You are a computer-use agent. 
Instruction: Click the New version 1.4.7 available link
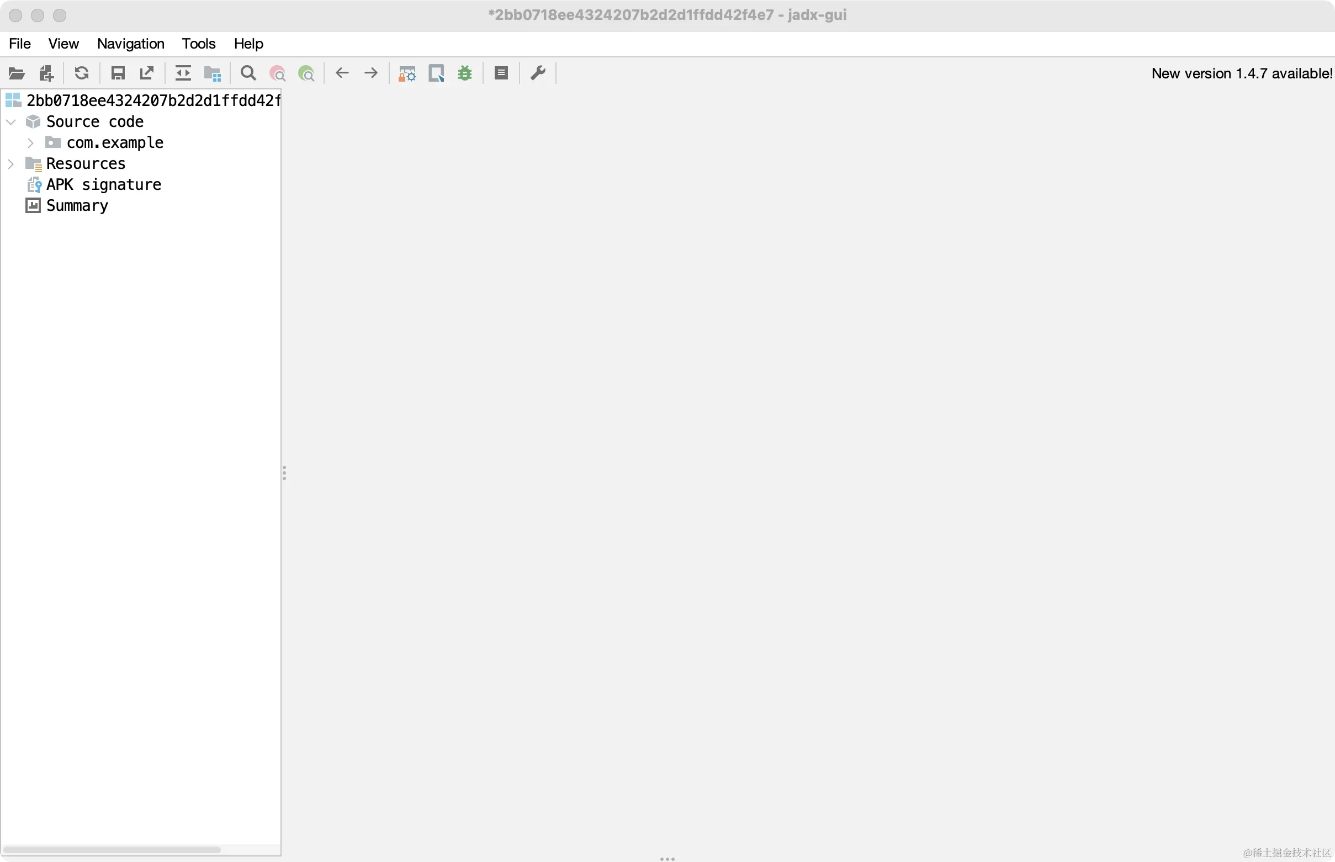(1242, 73)
